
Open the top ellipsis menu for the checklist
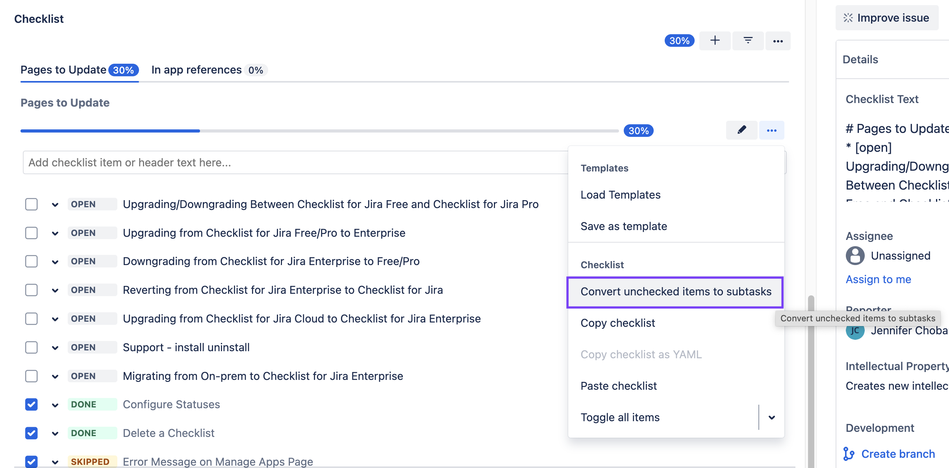[778, 41]
